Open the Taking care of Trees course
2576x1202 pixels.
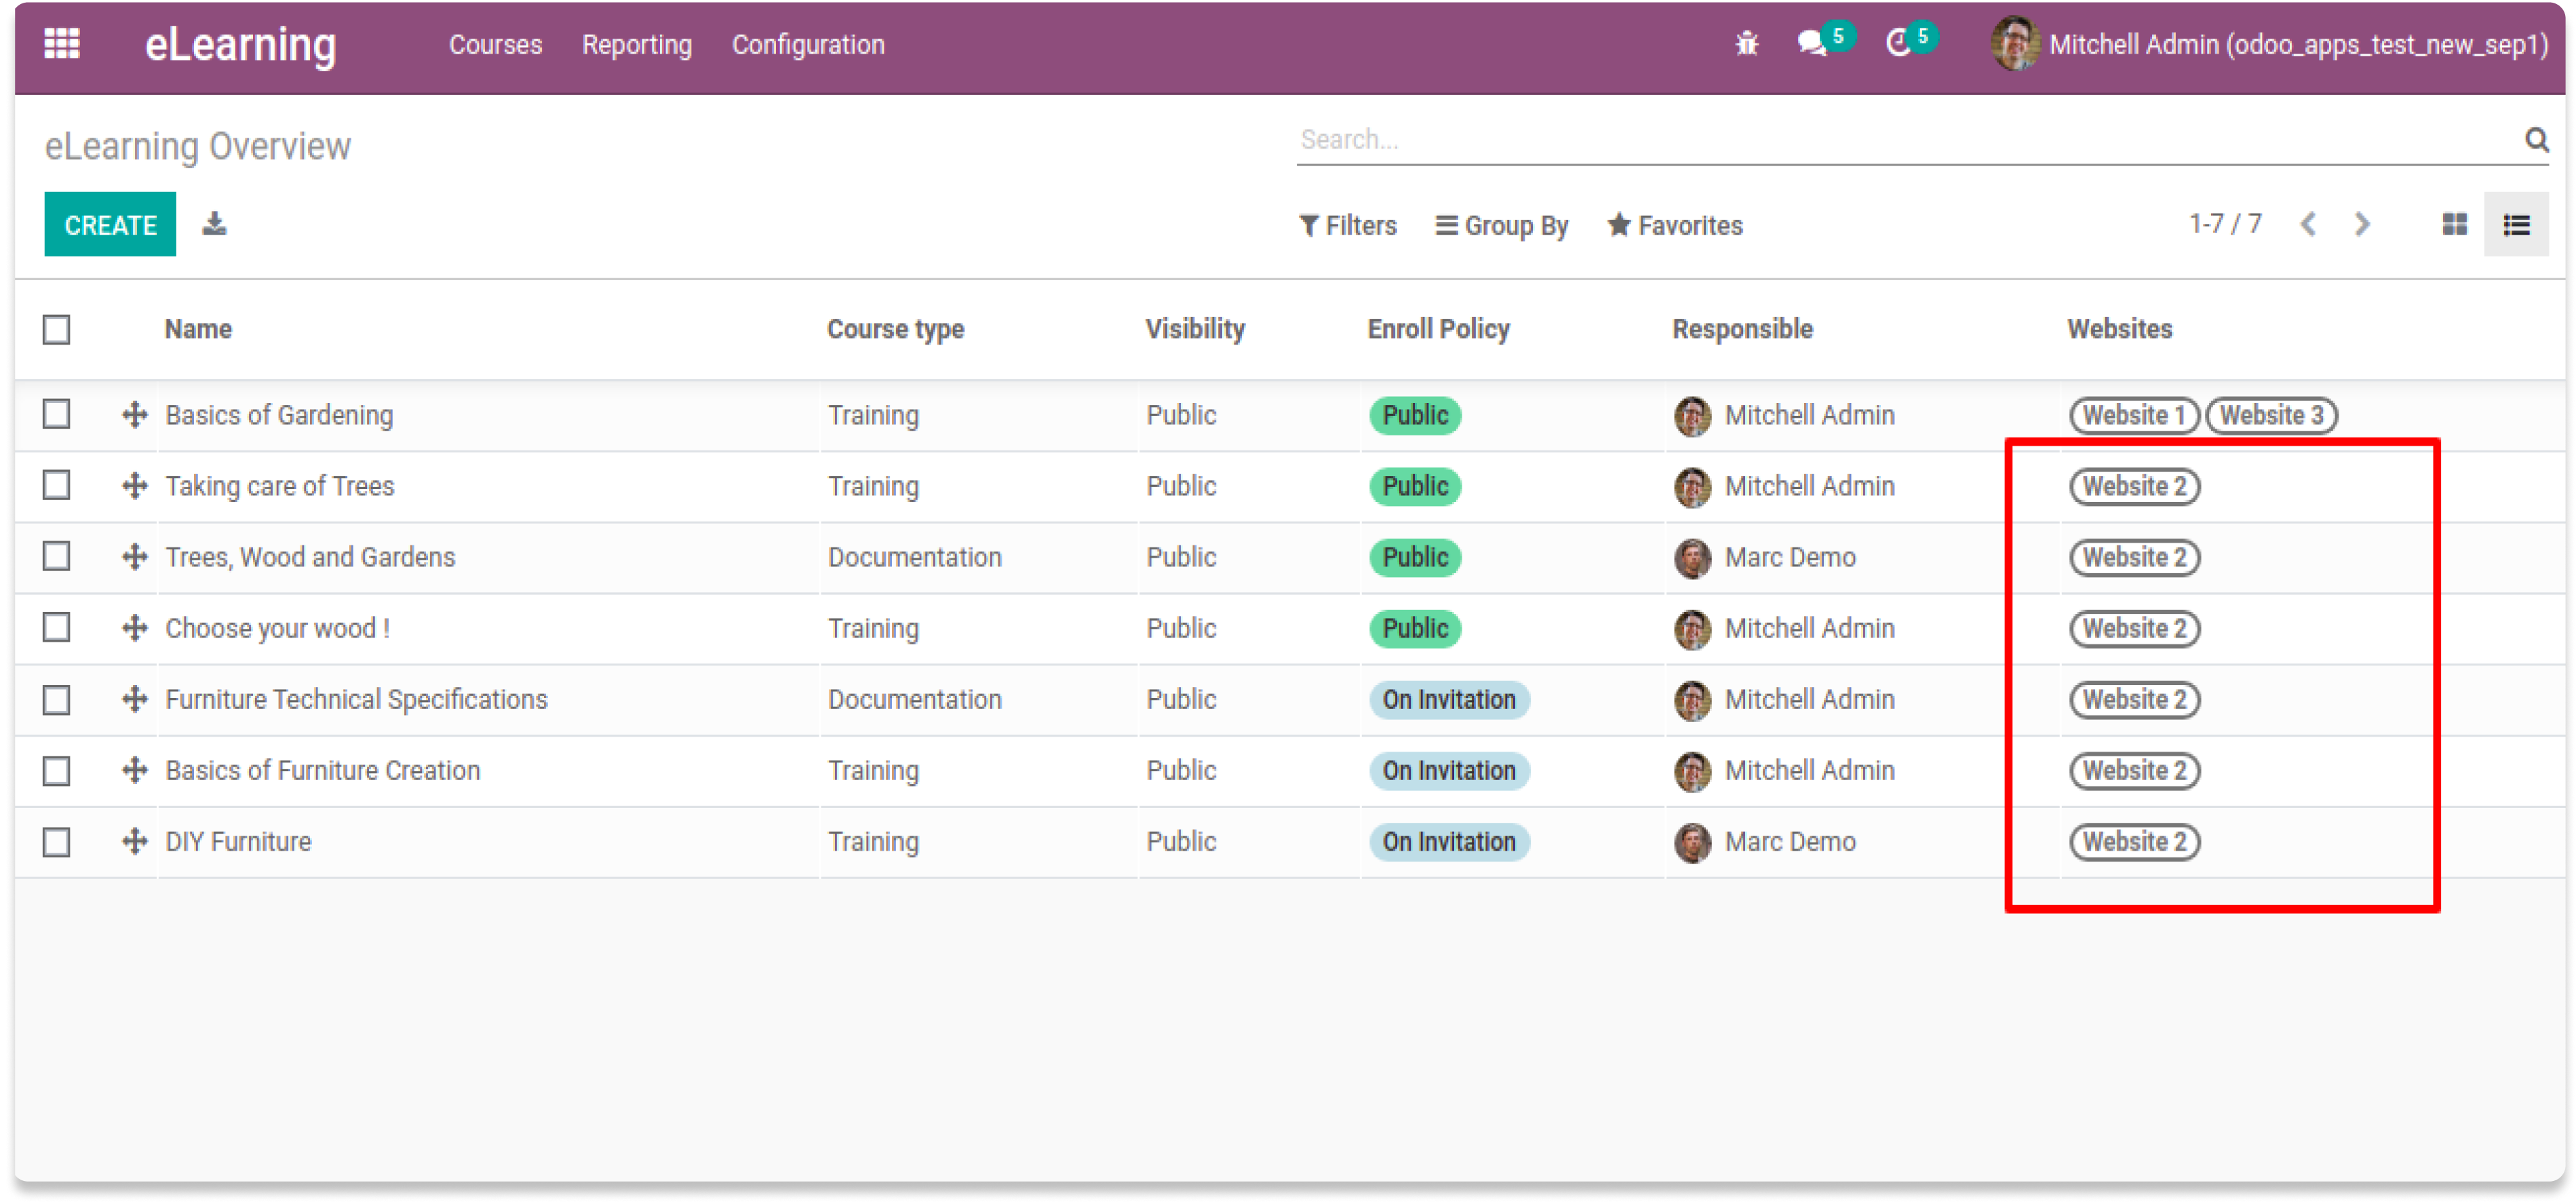[x=280, y=486]
